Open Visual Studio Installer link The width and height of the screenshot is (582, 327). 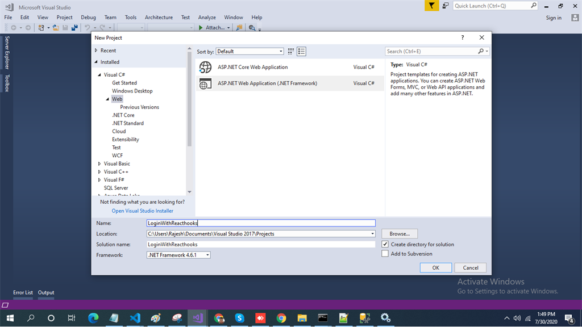(x=143, y=211)
